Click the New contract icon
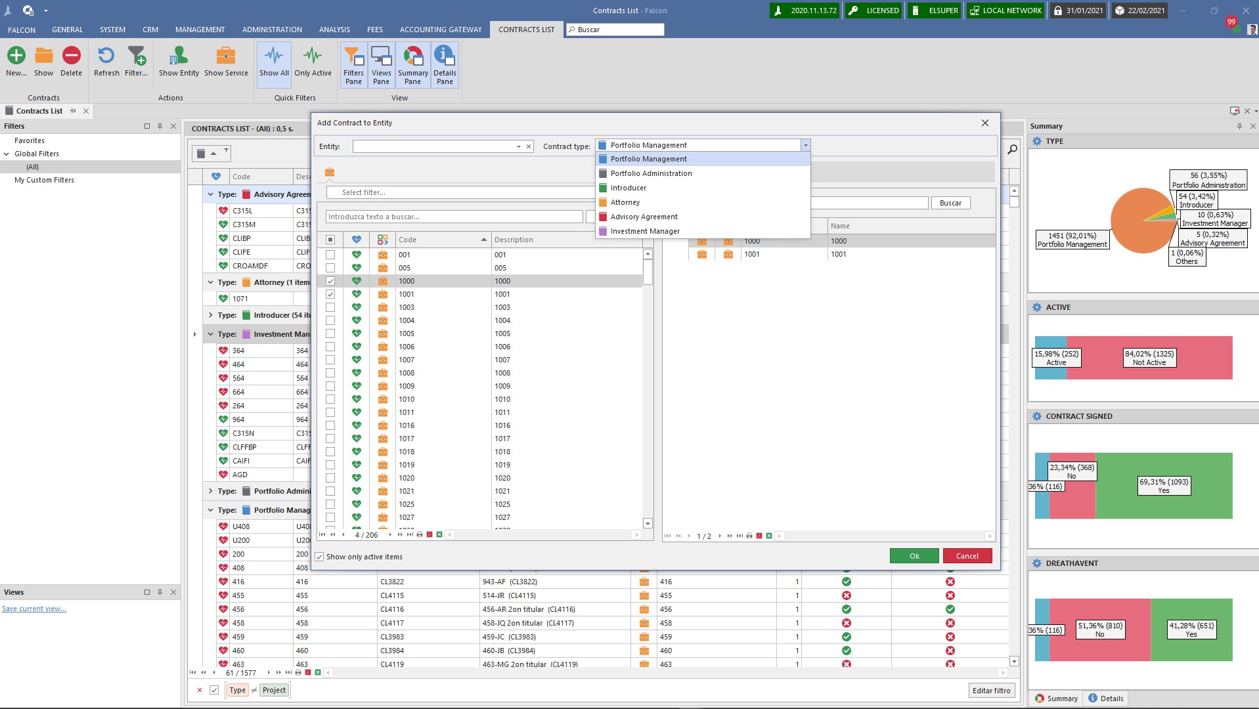The image size is (1259, 709). point(16,56)
